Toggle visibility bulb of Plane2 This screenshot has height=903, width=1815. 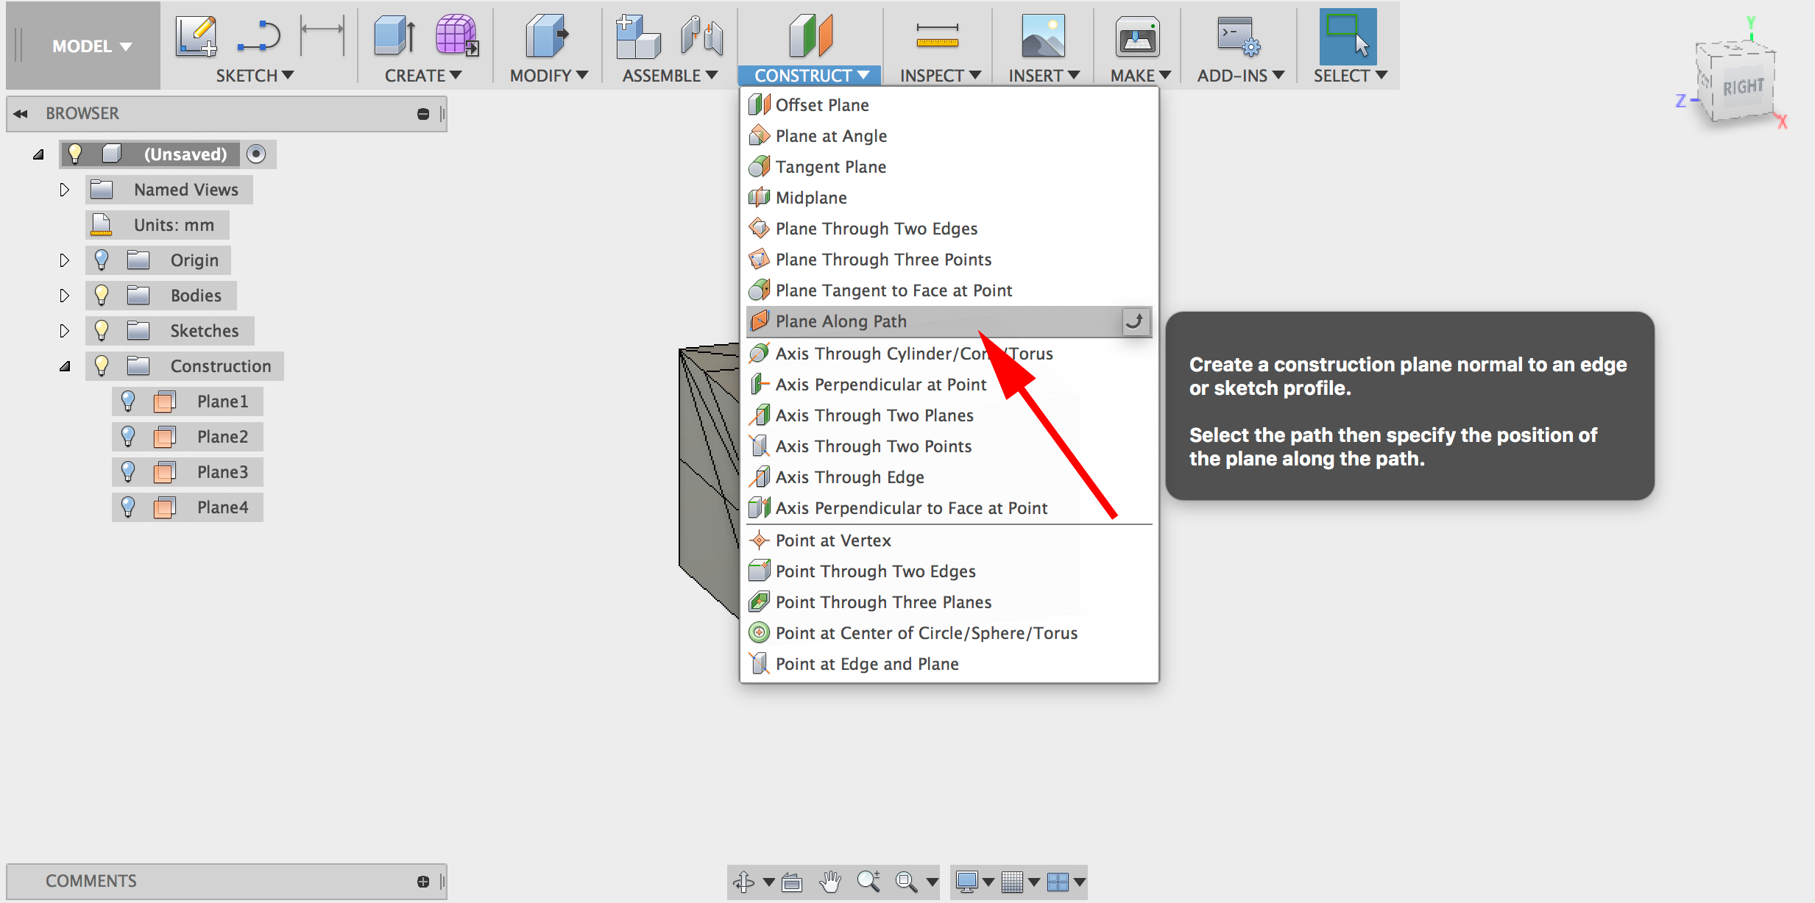click(x=128, y=437)
